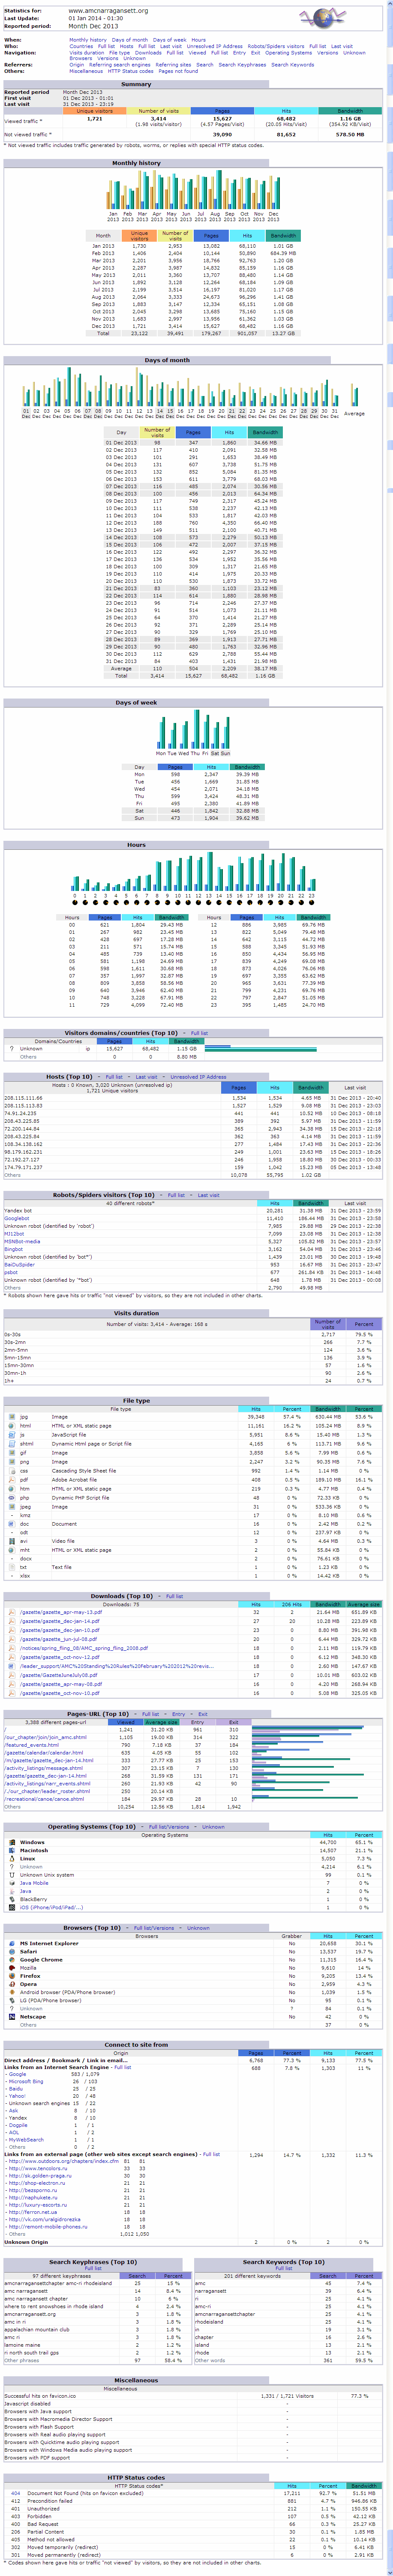Click PDF icon beside gazette_apr-may-13.pdf
The height and width of the screenshot is (2576, 393).
tap(12, 1612)
